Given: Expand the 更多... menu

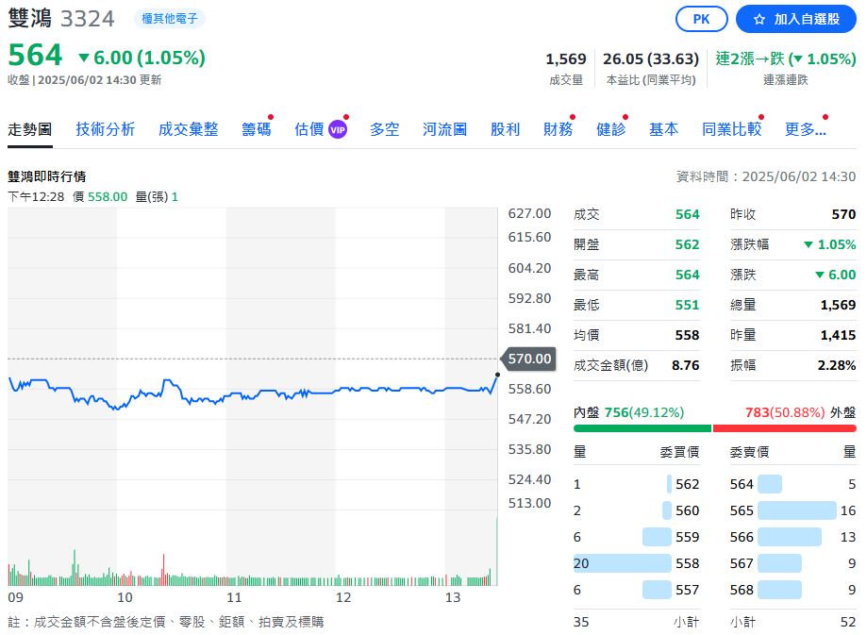Looking at the screenshot, I should [x=805, y=129].
